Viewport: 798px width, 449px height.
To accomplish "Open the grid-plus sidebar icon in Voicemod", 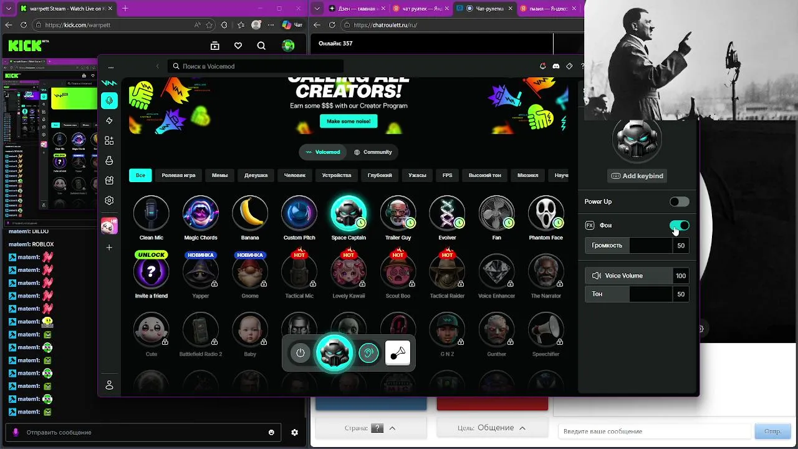I will tap(109, 141).
